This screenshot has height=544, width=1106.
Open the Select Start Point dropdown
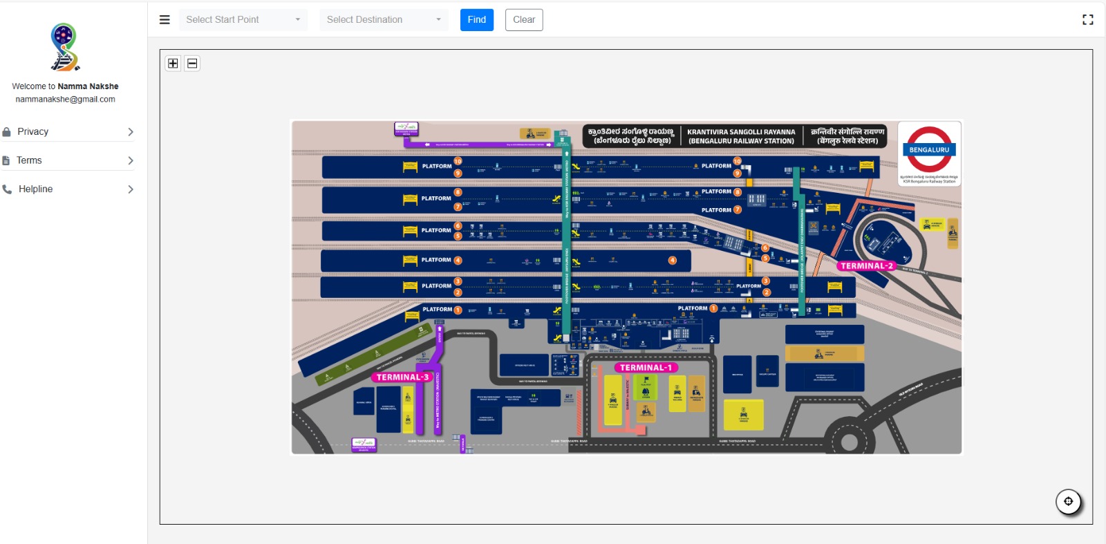click(243, 20)
